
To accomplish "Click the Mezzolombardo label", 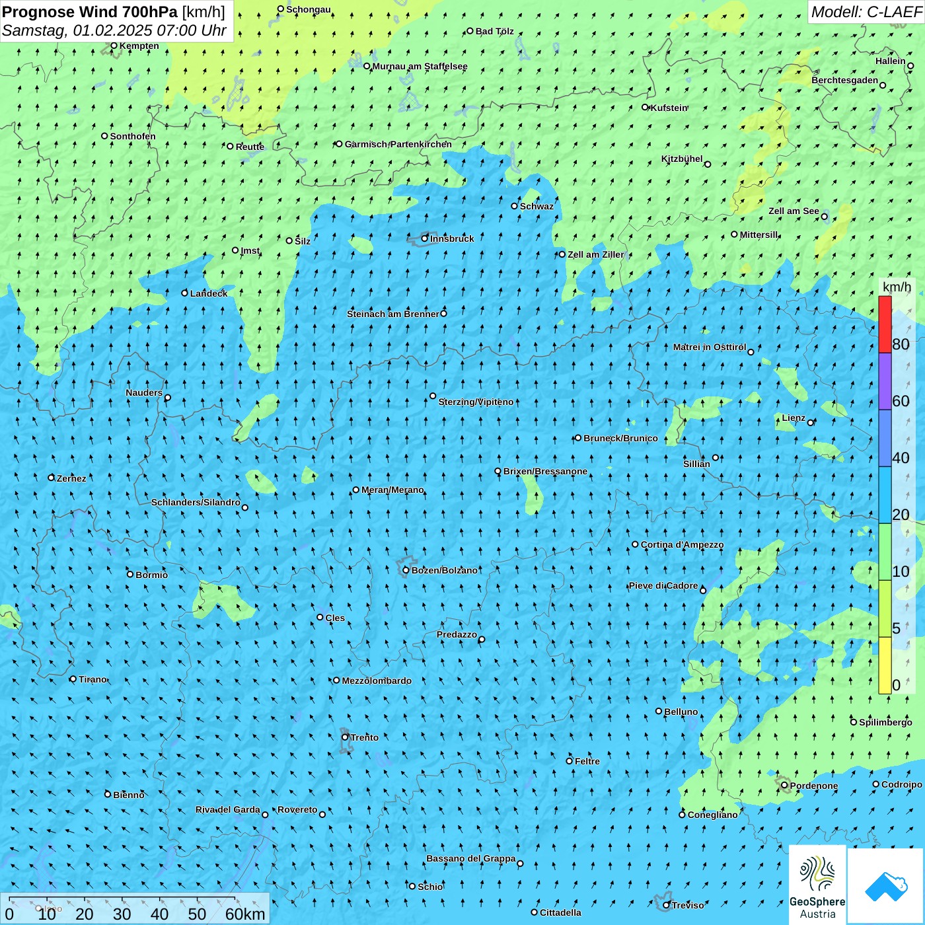I will click(377, 681).
